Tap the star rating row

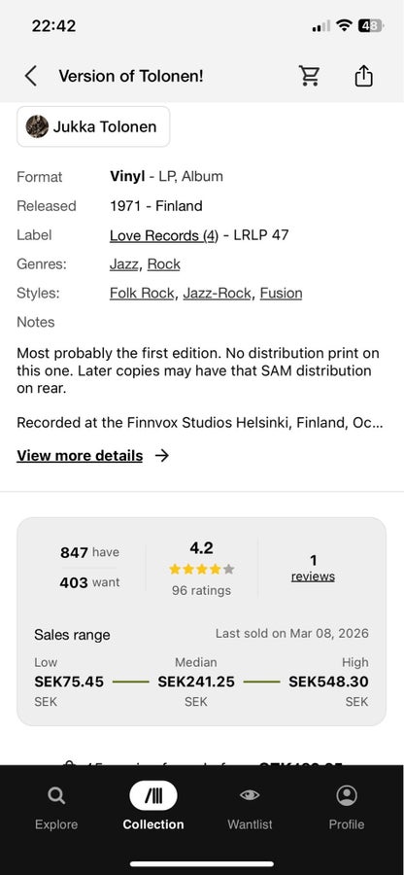[x=201, y=569]
